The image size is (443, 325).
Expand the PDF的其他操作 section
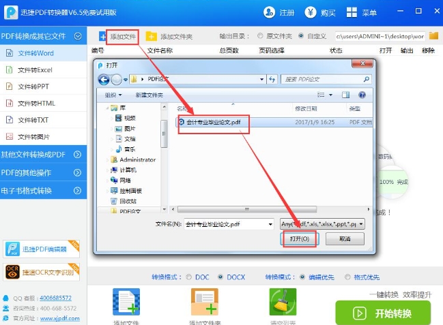pyautogui.click(x=77, y=172)
